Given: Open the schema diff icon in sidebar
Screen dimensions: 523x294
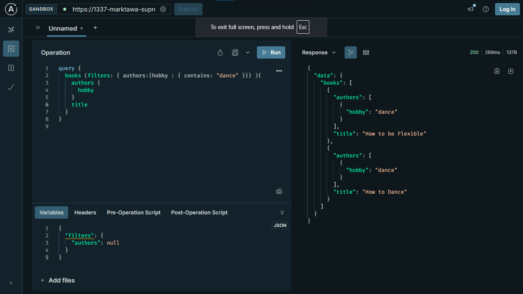Looking at the screenshot, I should point(11,68).
